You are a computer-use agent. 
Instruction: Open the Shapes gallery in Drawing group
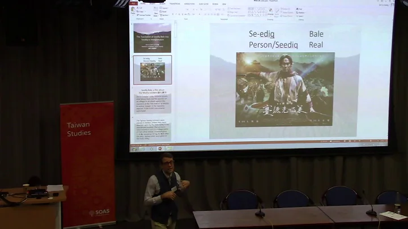257,12
